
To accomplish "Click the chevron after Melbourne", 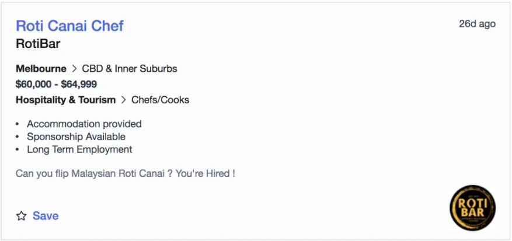I will click(74, 69).
